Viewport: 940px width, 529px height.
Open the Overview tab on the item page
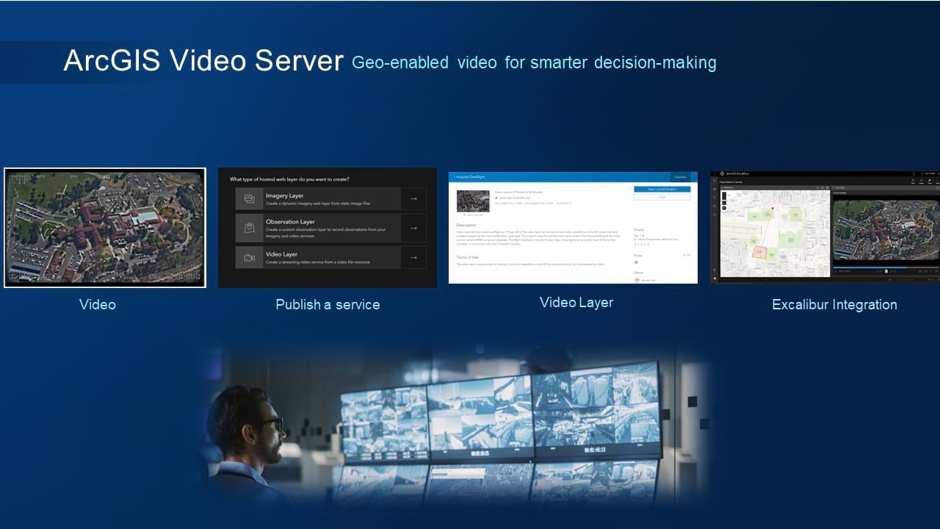pos(681,177)
